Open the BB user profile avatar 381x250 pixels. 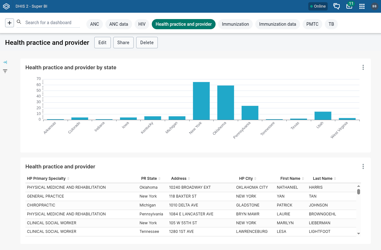click(x=374, y=6)
